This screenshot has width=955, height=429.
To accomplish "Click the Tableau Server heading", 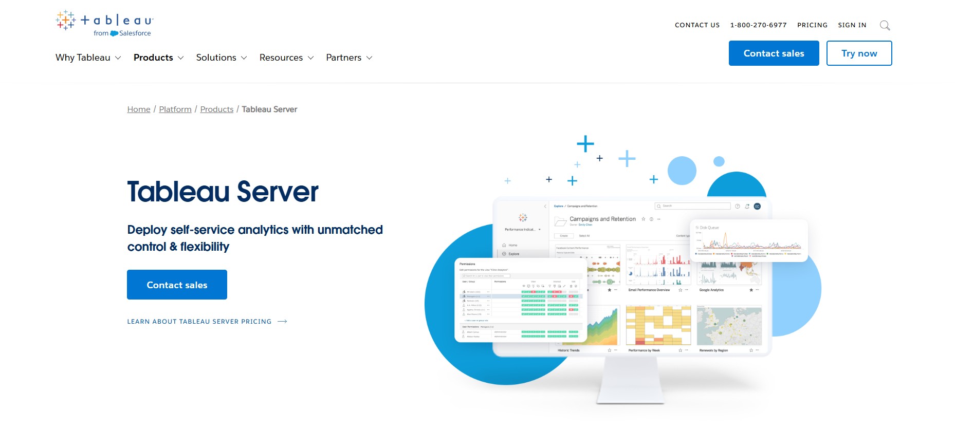I will pyautogui.click(x=223, y=192).
